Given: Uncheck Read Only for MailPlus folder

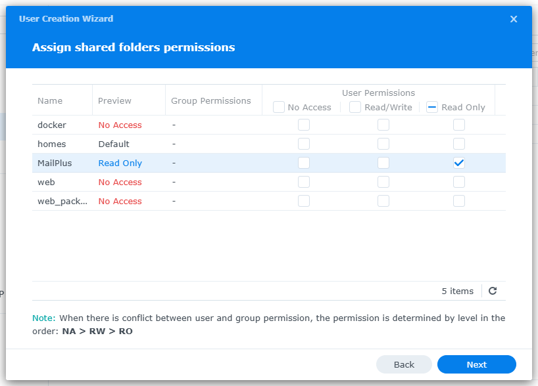Looking at the screenshot, I should pos(459,163).
